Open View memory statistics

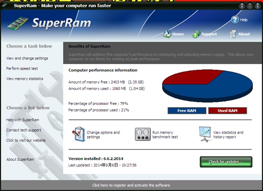[25, 79]
